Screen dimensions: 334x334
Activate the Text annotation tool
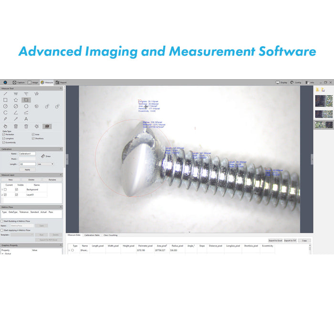point(26,119)
